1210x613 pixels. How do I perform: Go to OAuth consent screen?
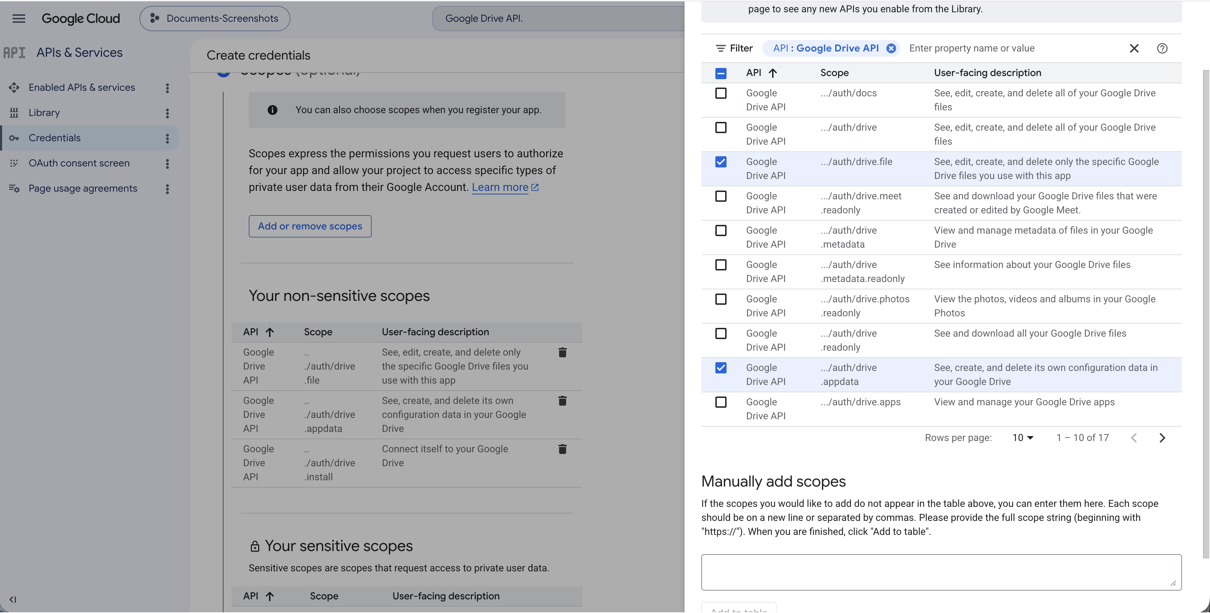click(79, 163)
